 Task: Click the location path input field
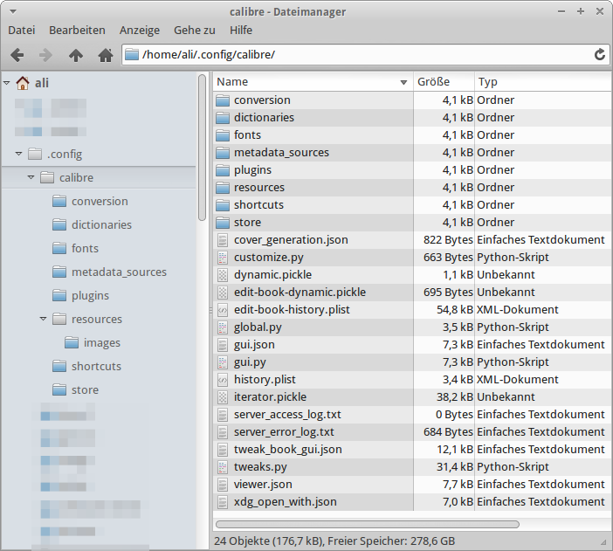point(366,54)
